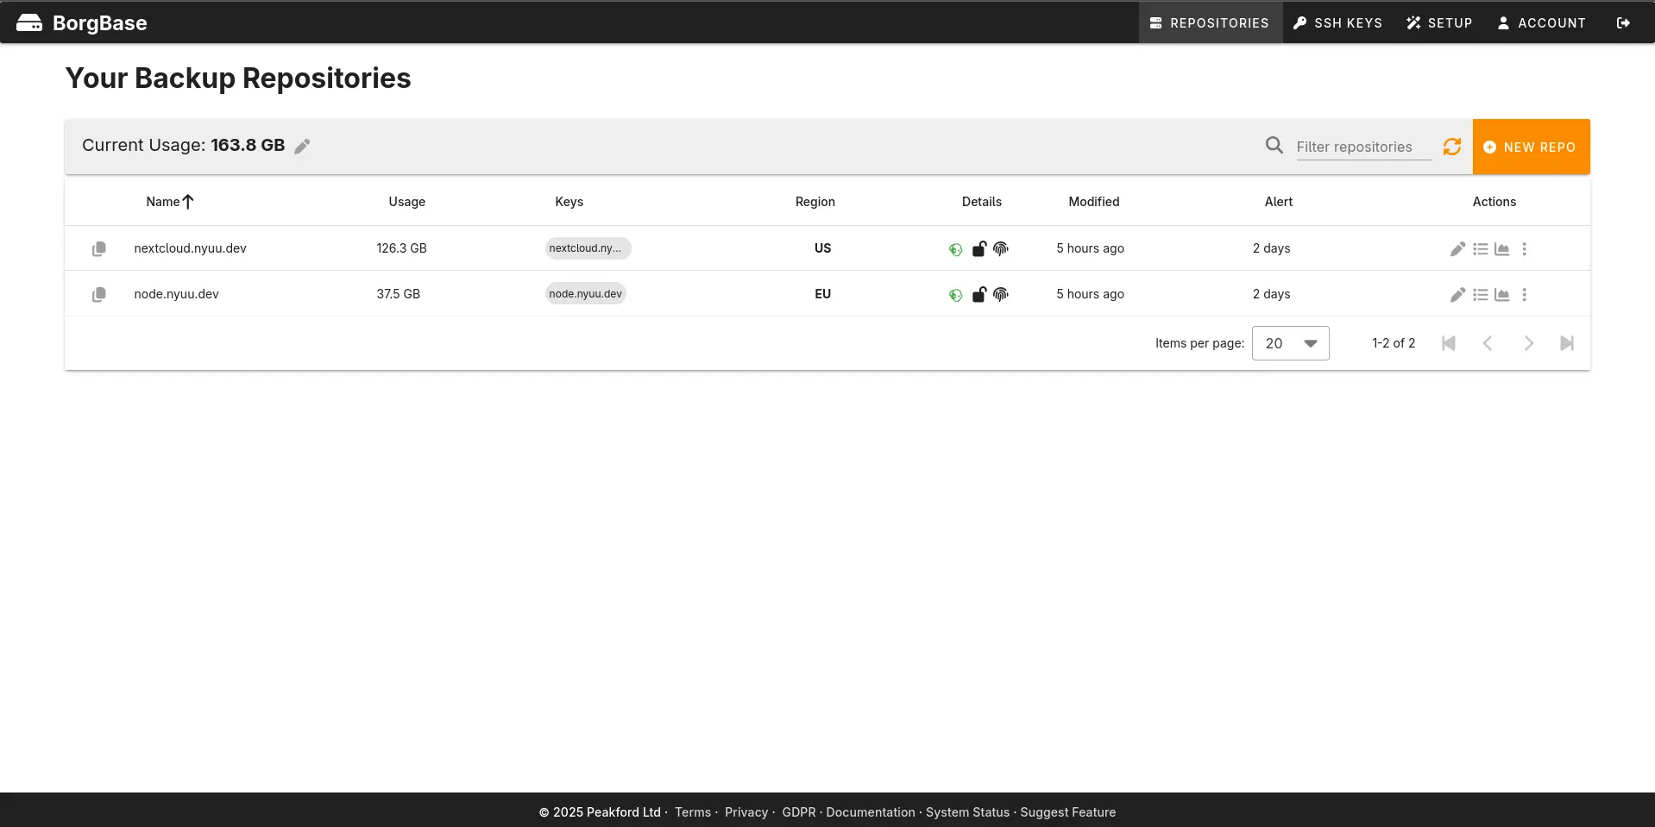Image resolution: width=1655 pixels, height=827 pixels.
Task: Open more actions menu for node.nyuu.dev
Action: 1525,295
